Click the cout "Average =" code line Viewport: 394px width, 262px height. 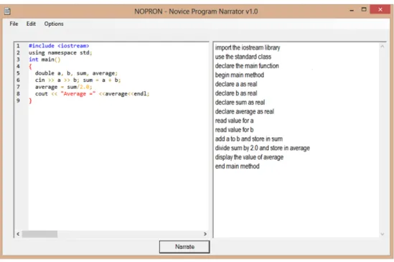tap(92, 94)
